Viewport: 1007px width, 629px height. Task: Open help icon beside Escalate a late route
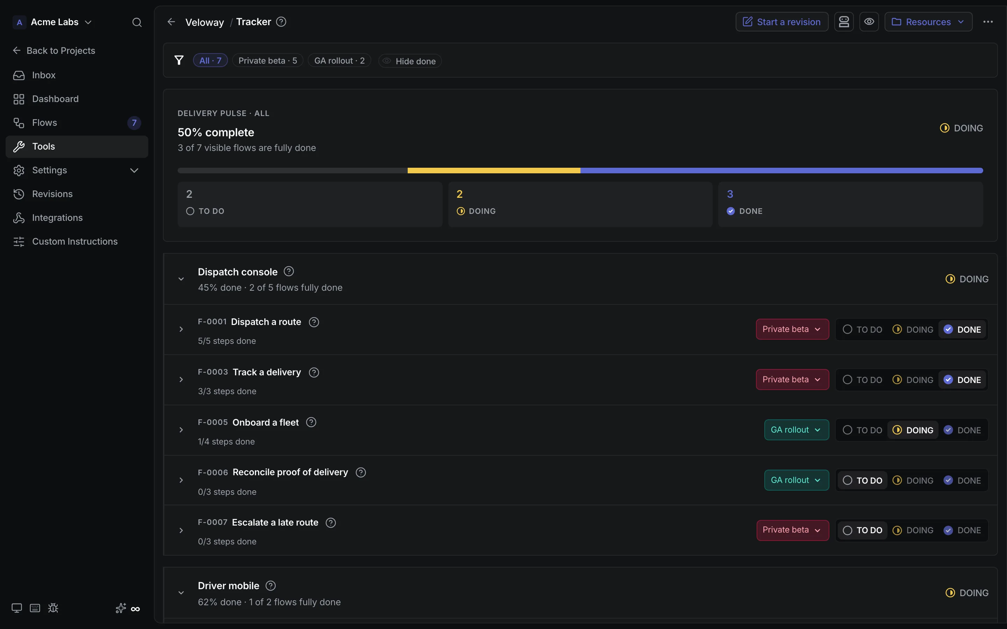pos(331,522)
